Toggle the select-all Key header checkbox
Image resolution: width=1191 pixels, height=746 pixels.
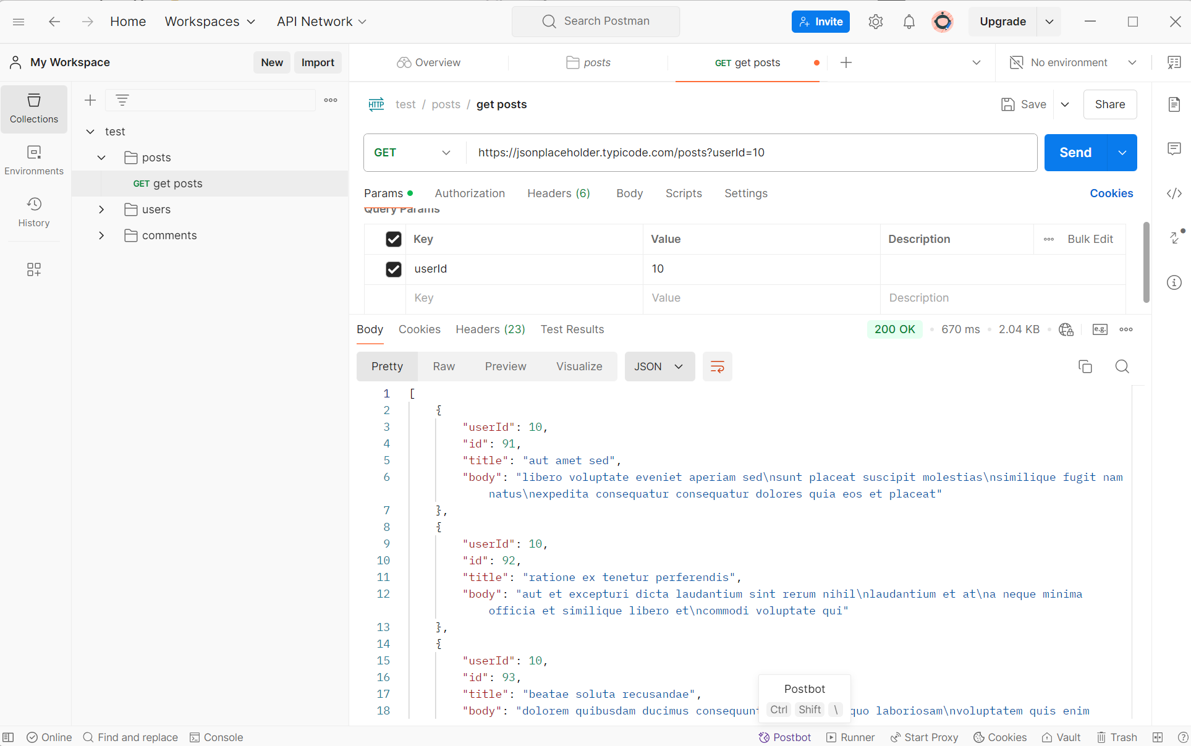pyautogui.click(x=394, y=239)
